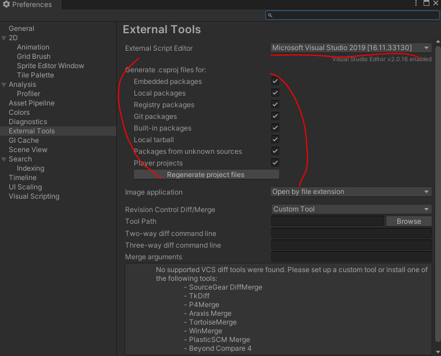The height and width of the screenshot is (356, 441).
Task: Click 'Araxis Merge' list entry
Action: point(210,313)
